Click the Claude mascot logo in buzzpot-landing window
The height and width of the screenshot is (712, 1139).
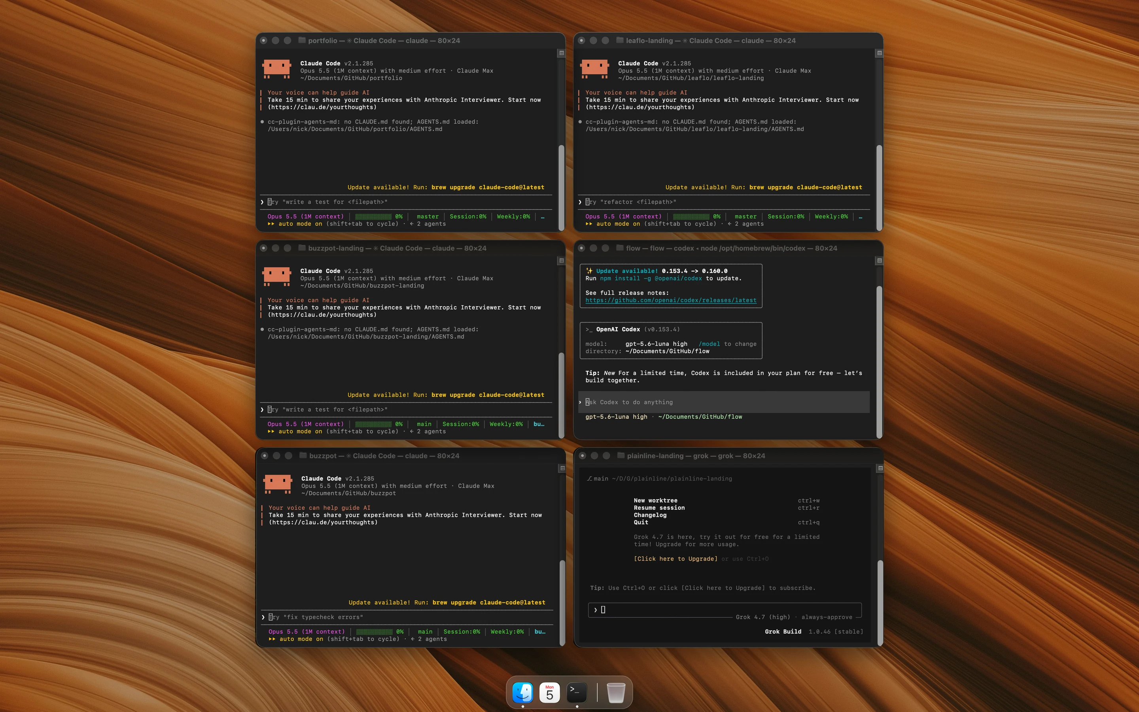coord(276,276)
